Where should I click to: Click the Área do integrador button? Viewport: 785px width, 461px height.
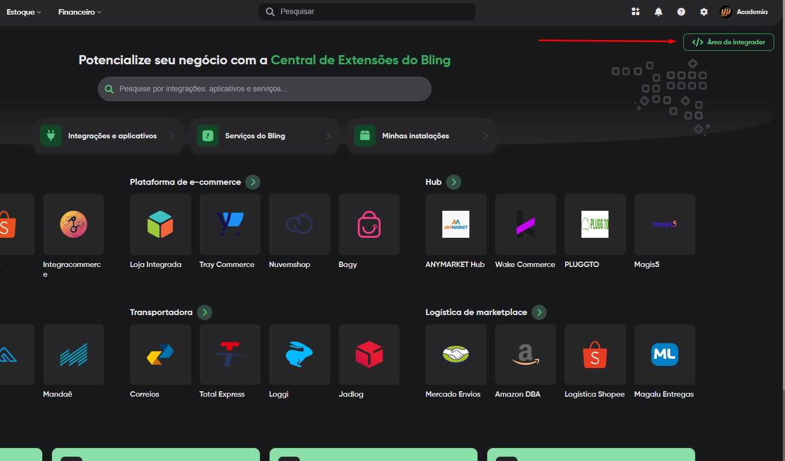point(728,42)
